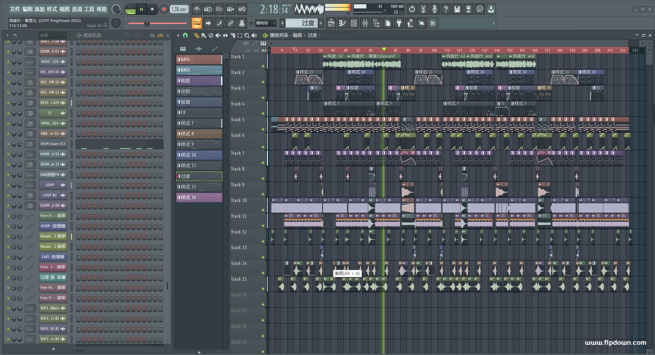Toggle the playlist magnet snap icon
The width and height of the screenshot is (655, 355).
coord(185,35)
